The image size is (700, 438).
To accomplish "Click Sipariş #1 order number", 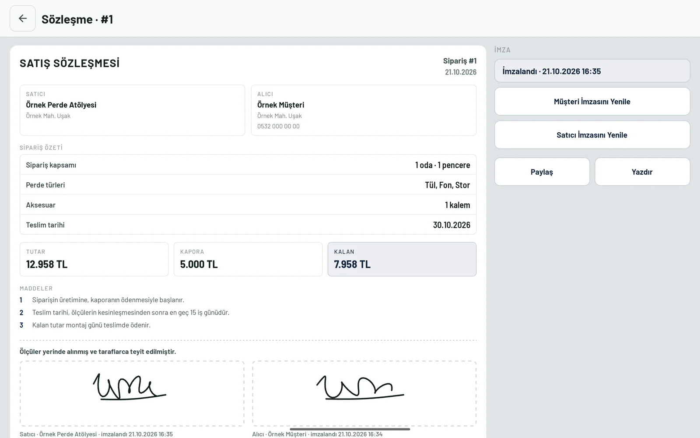I will click(x=460, y=61).
